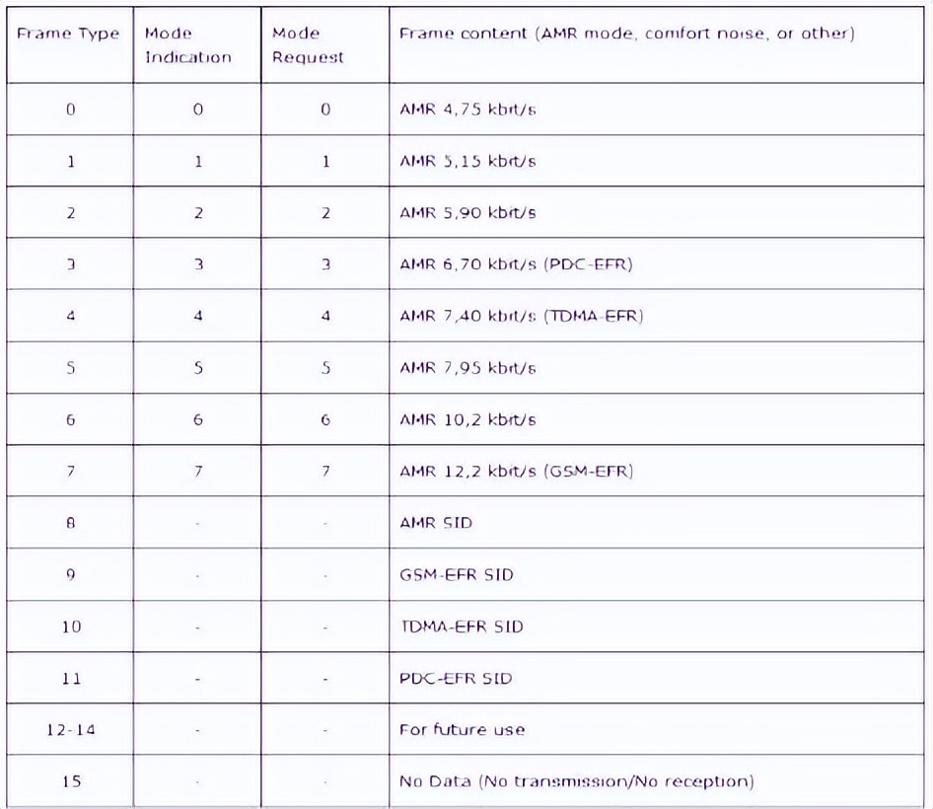
Task: Click the AMR SID content cell
Action: [436, 523]
